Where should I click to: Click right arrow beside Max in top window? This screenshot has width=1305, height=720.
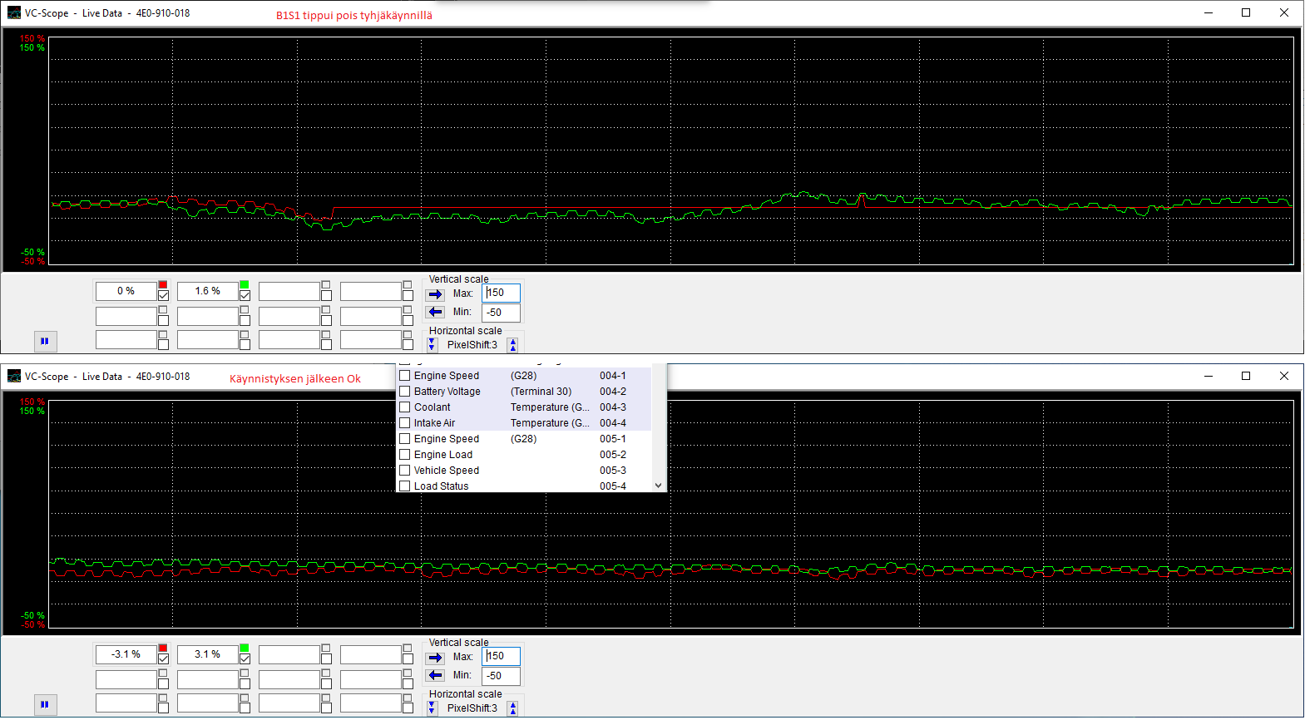coord(435,294)
